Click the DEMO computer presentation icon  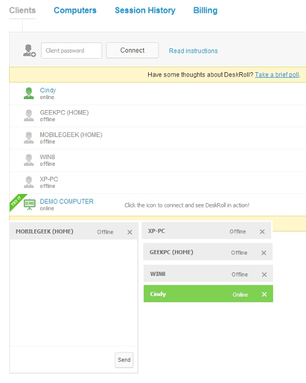pos(29,204)
